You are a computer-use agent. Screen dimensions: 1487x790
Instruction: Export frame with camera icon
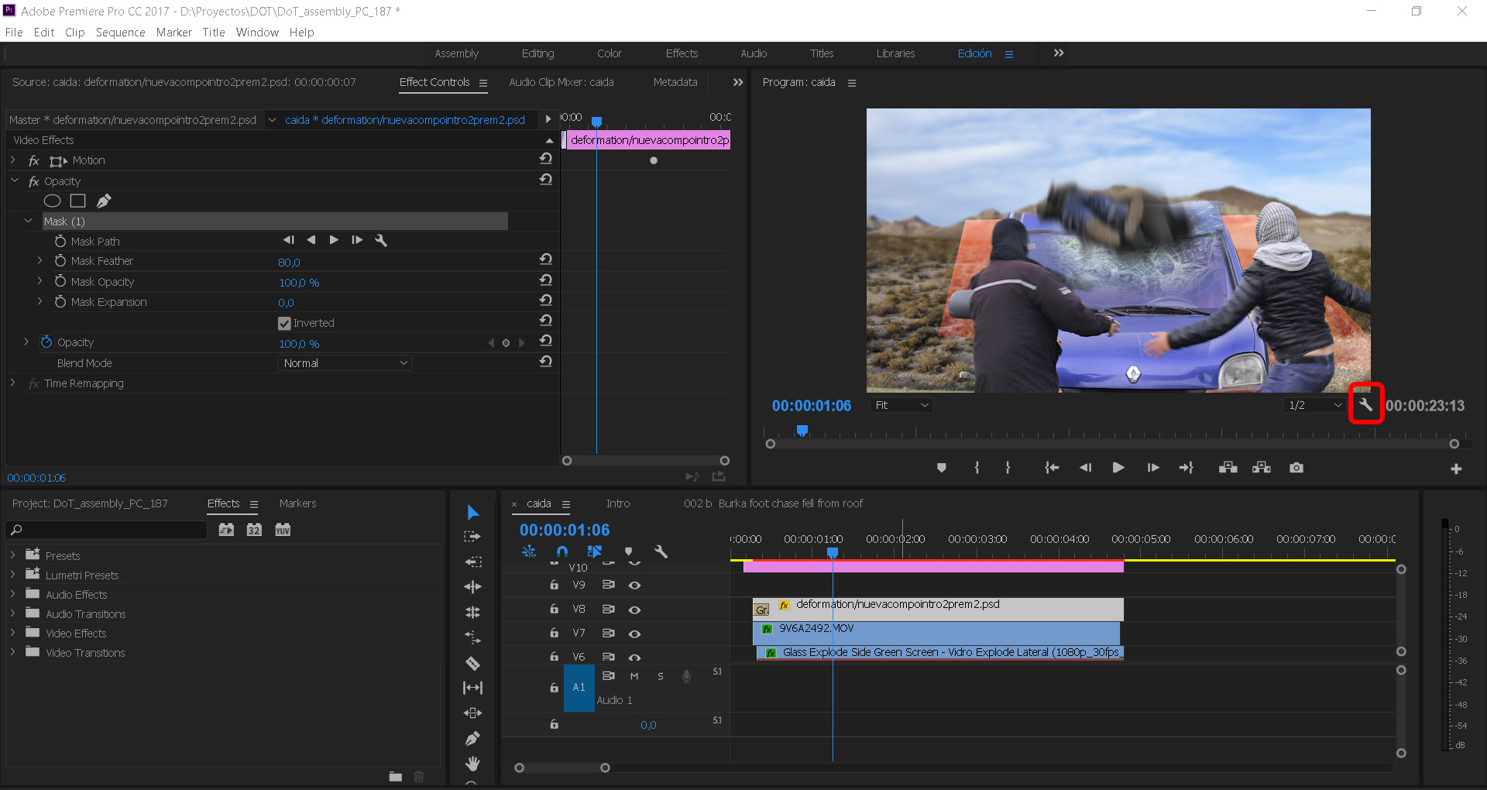pos(1296,468)
